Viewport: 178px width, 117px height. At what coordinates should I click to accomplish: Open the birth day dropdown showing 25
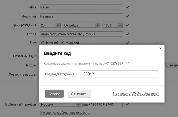[x=50, y=25]
